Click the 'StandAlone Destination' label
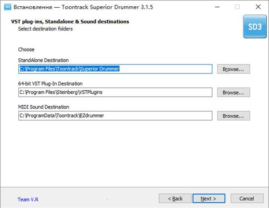The image size is (269, 208). 43,60
